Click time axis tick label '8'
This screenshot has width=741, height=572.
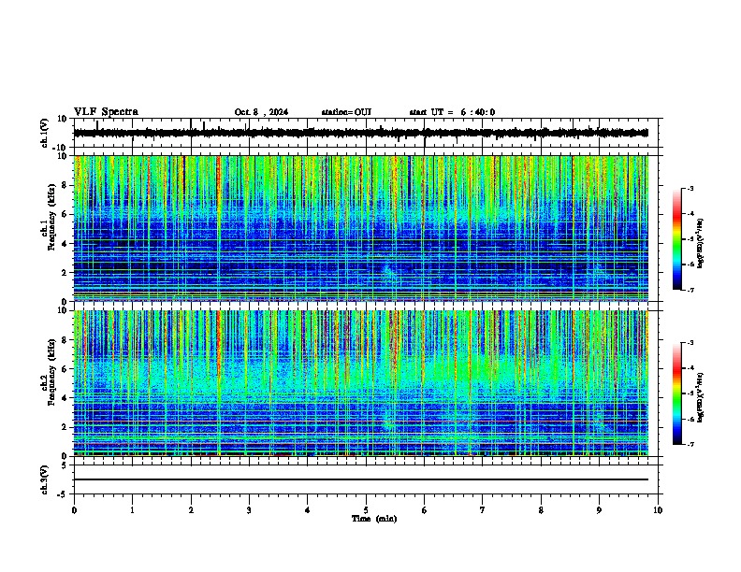(541, 510)
